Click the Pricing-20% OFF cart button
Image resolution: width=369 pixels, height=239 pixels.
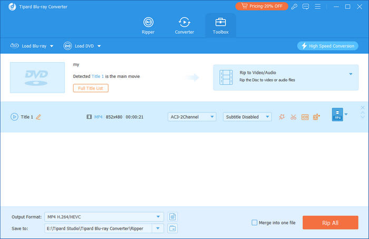[261, 6]
